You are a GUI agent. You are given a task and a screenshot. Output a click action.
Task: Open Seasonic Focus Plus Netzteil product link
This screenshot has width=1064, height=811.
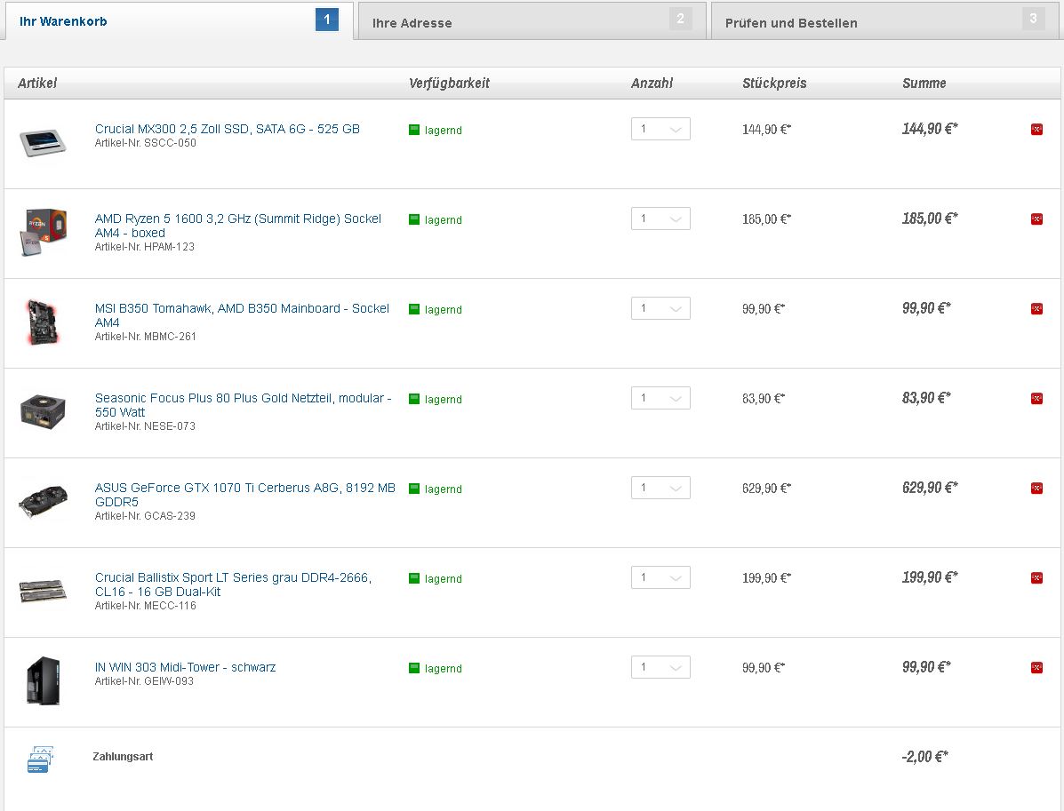tap(243, 405)
